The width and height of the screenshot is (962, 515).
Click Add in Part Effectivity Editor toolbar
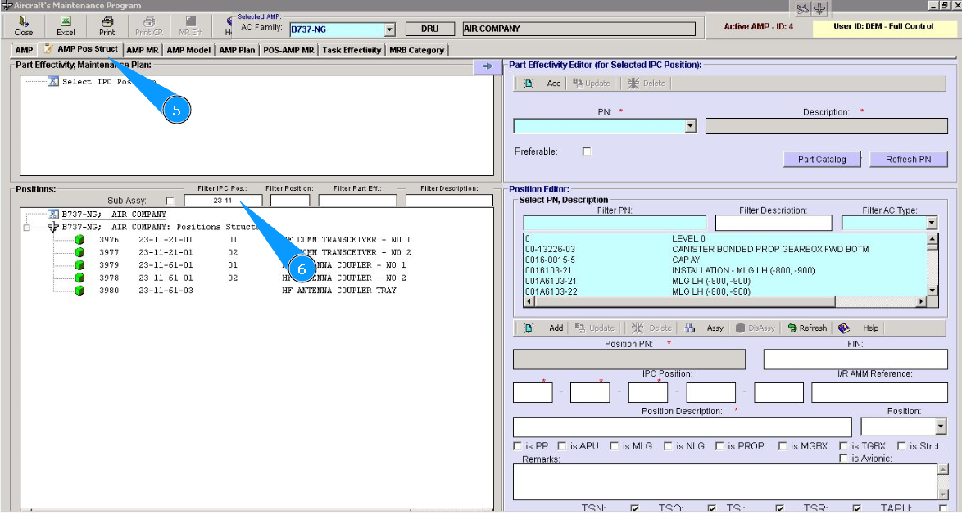coord(543,83)
